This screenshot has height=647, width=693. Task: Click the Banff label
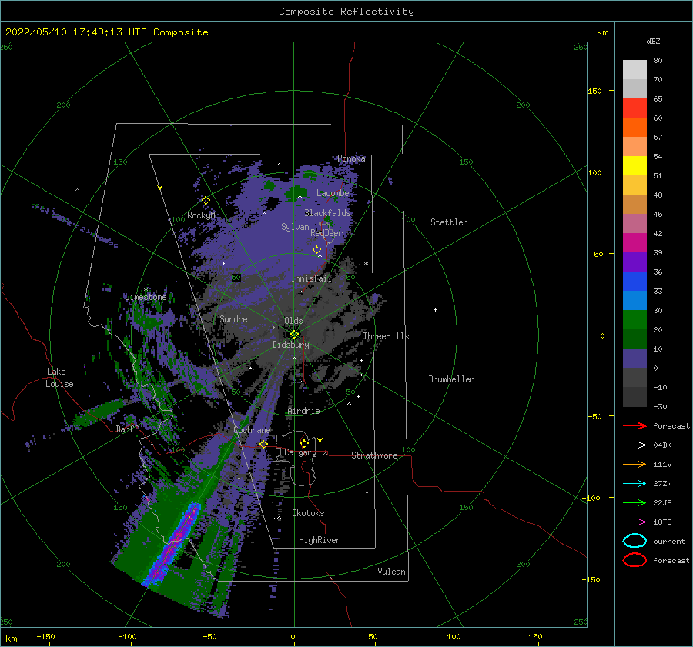coord(127,429)
